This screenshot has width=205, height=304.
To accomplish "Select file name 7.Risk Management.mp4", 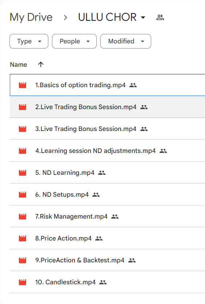I will click(71, 216).
